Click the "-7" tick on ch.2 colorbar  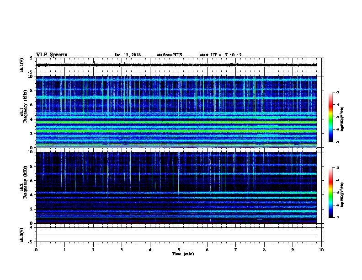[x=337, y=217]
